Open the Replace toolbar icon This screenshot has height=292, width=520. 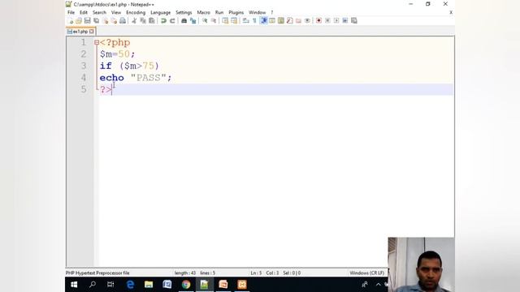tap(193, 21)
